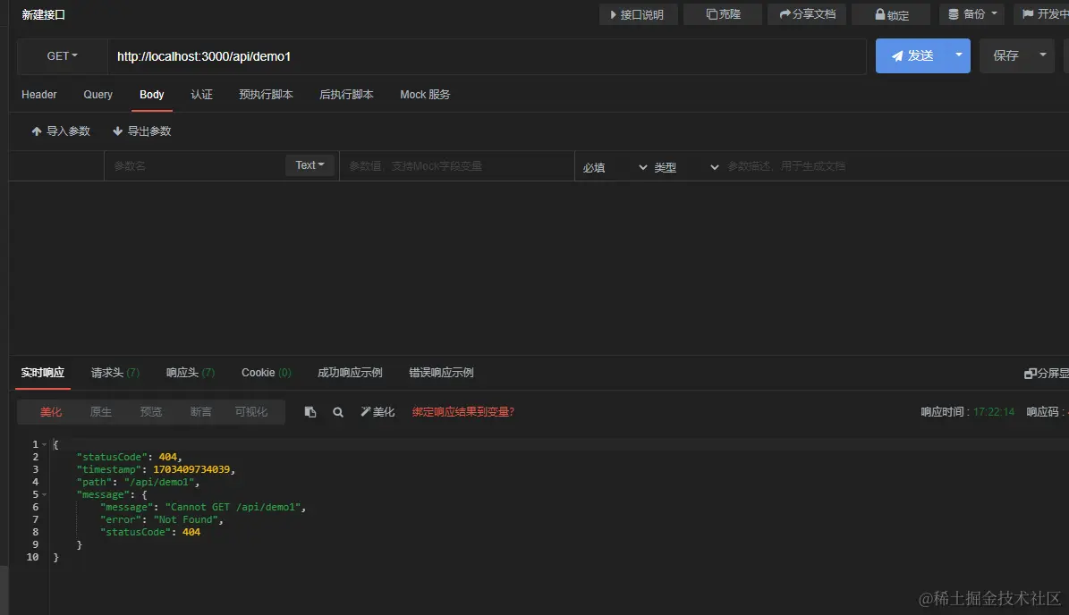Click the 参数名 parameter name field
This screenshot has height=615, width=1069.
(x=194, y=165)
